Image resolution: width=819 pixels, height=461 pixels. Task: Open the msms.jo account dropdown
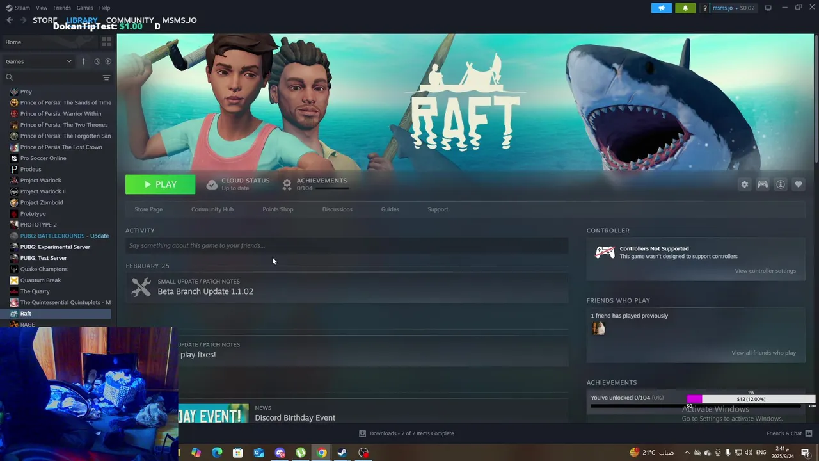point(733,8)
